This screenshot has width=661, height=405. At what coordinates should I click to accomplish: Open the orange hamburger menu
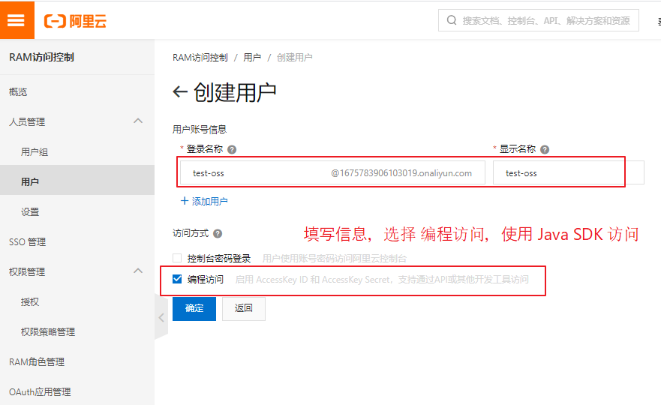click(x=17, y=19)
